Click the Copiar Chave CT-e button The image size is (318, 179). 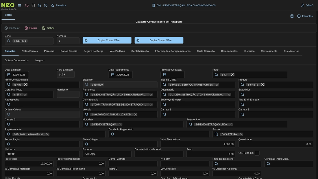pos(107,40)
